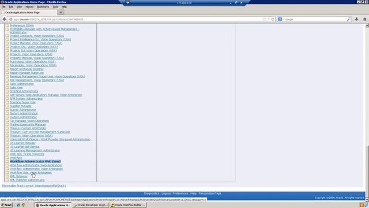Click the vertical page scrollbar thumb

click(367, 172)
